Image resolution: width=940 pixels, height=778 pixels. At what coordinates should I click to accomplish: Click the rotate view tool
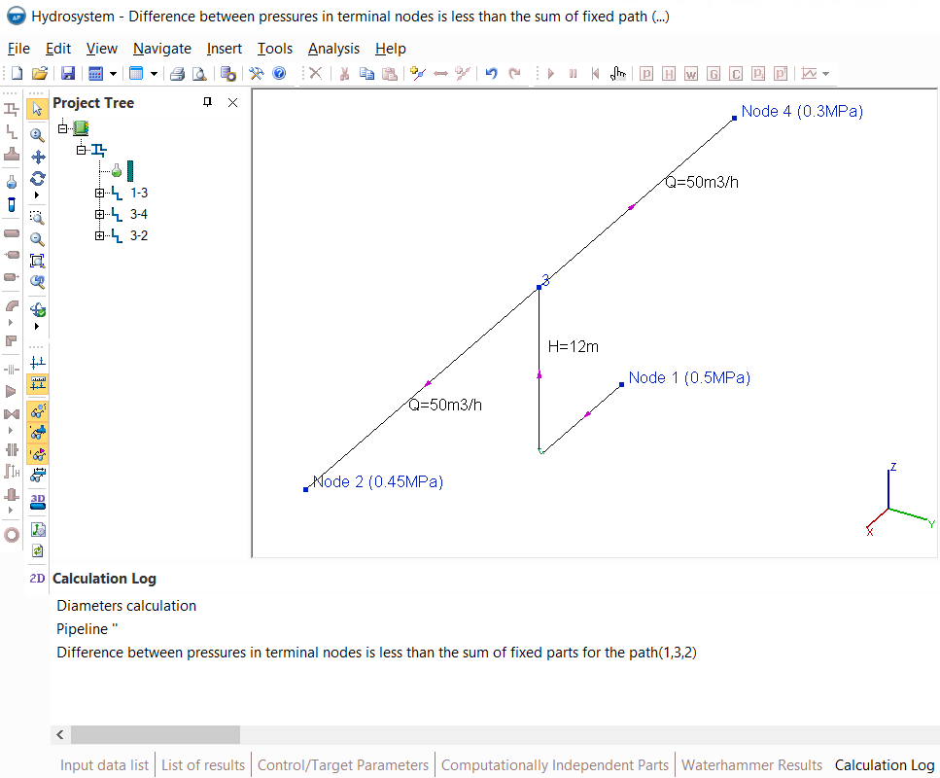coord(38,178)
